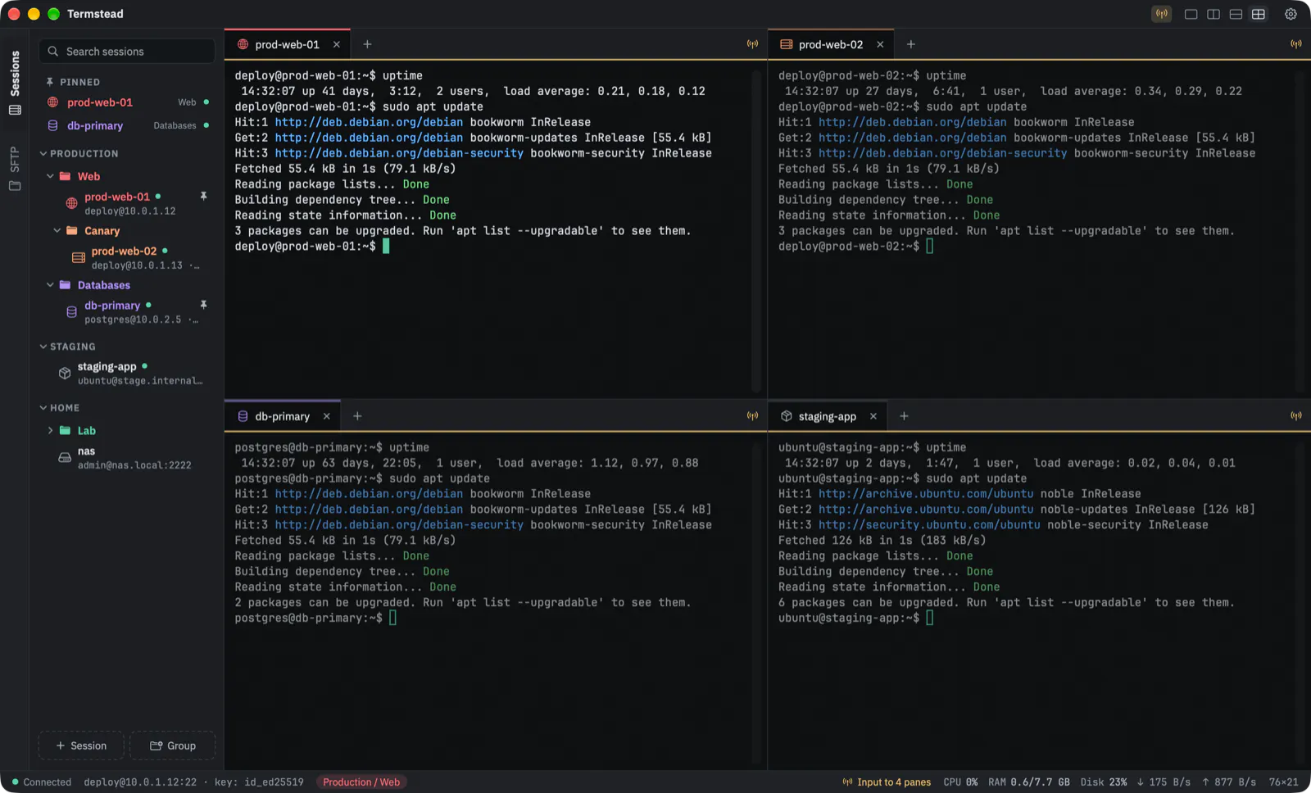Unpin prod-web-01 in Web folder
The width and height of the screenshot is (1311, 793).
[203, 197]
